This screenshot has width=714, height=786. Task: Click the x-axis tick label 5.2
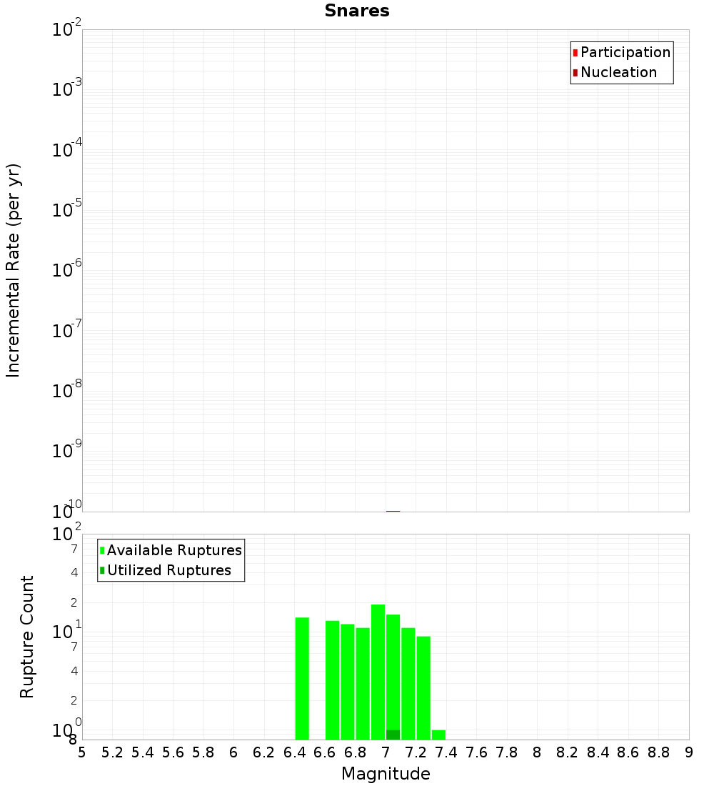pos(112,752)
